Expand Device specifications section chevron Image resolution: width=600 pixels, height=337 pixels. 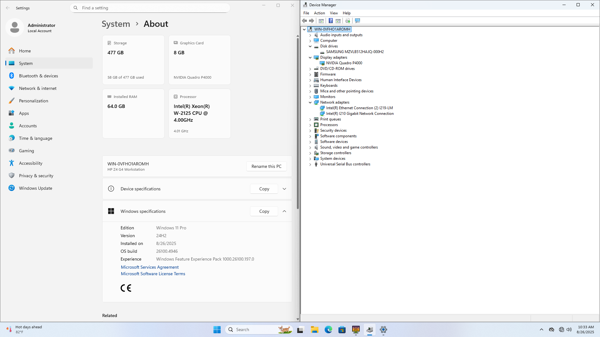click(x=284, y=189)
